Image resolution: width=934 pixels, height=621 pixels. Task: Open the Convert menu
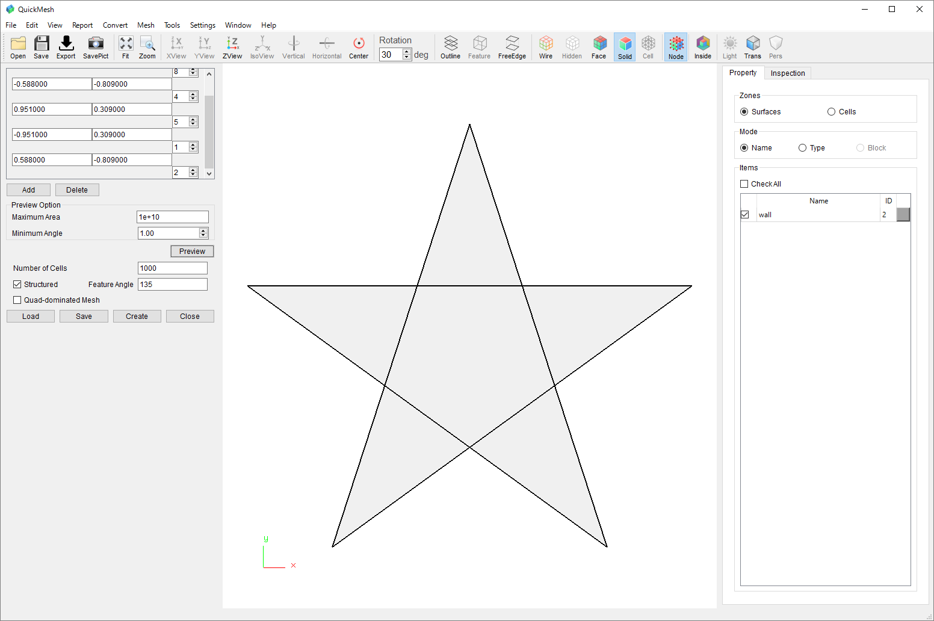[115, 25]
